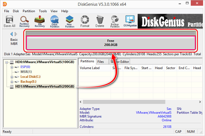Viewport: 205px width, 136px height.
Task: Collapse the HD0 disk tree node
Action: (x=7, y=62)
